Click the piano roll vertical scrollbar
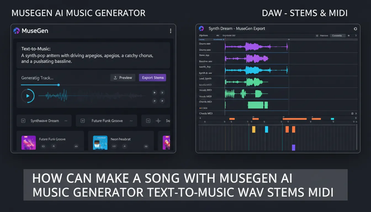 click(357, 137)
